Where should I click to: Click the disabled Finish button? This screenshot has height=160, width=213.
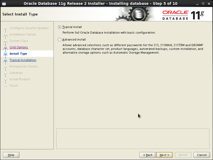pyautogui.click(x=183, y=155)
